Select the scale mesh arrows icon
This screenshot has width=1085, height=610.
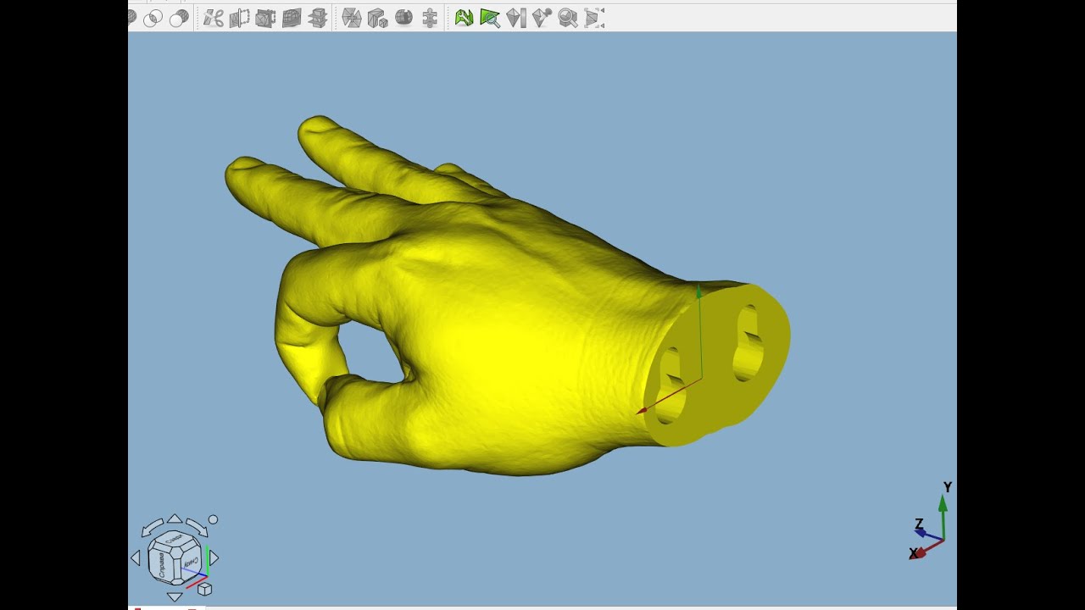click(594, 18)
